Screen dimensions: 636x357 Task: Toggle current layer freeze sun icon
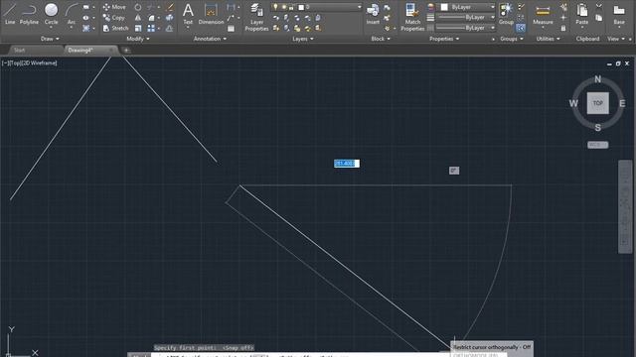coord(283,7)
